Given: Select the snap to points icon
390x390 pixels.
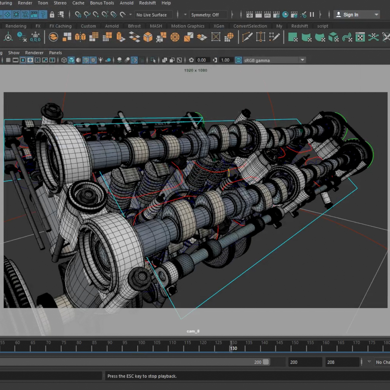Looking at the screenshot, I should tap(96, 14).
